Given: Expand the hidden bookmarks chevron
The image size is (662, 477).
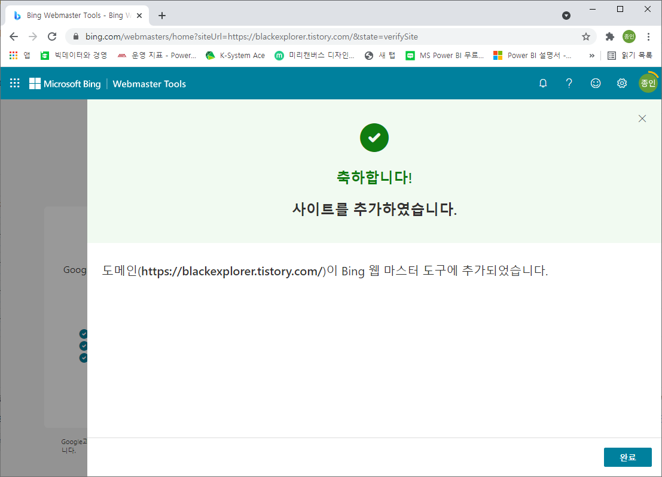Looking at the screenshot, I should pyautogui.click(x=592, y=55).
